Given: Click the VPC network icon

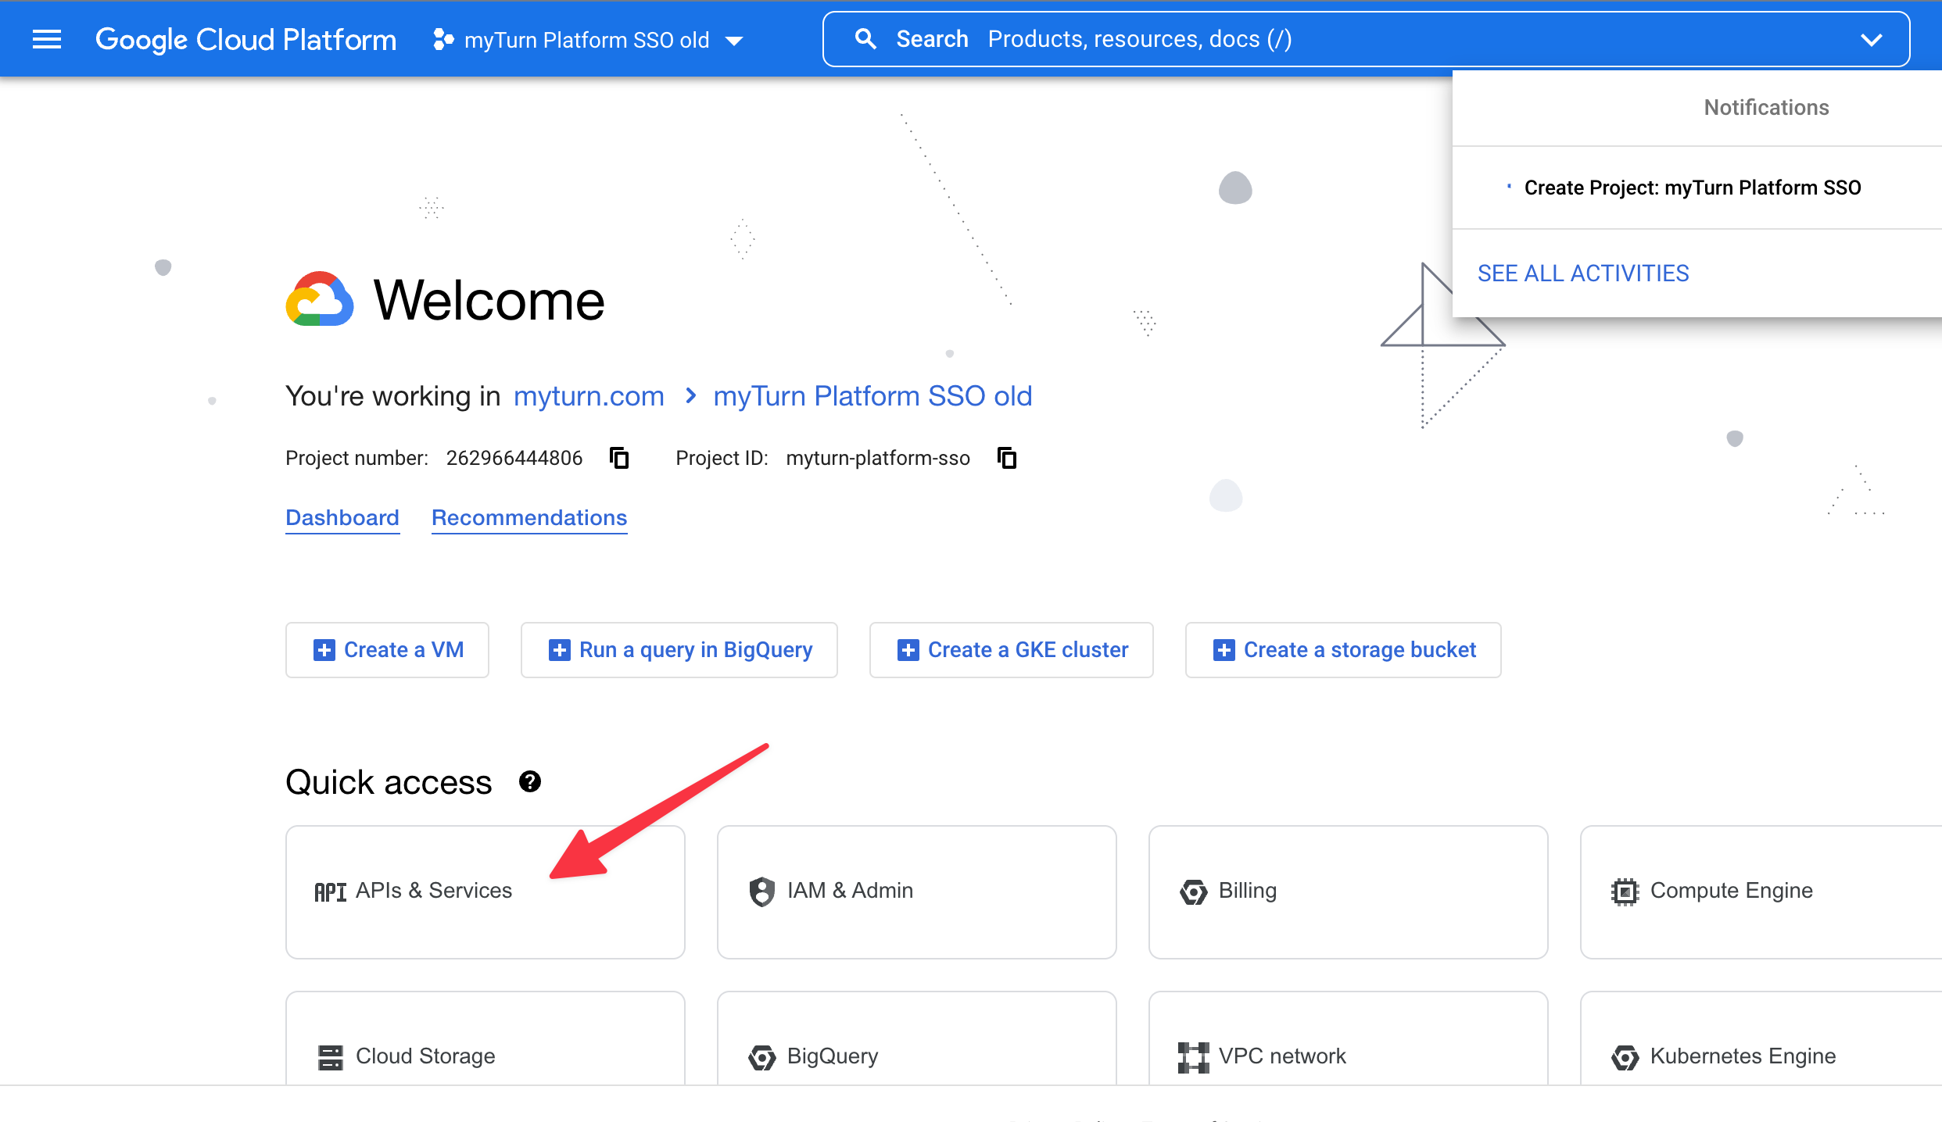Looking at the screenshot, I should click(x=1193, y=1057).
